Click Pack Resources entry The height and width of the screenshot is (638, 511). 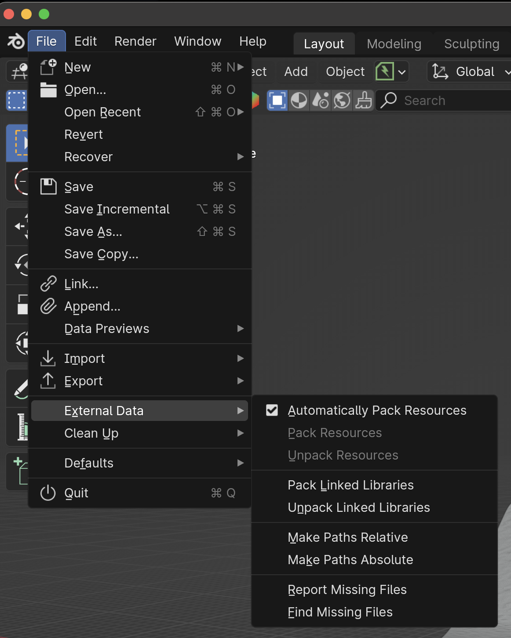(375, 433)
